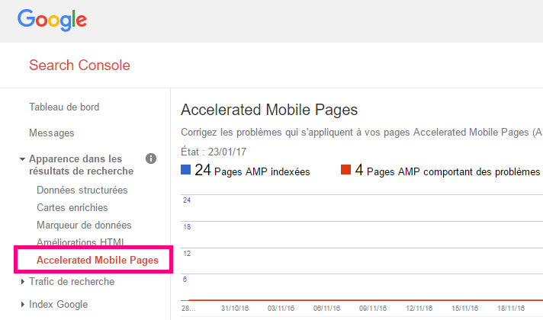The image size is (543, 320).
Task: Click the y-axis value 12
Action: 187,254
